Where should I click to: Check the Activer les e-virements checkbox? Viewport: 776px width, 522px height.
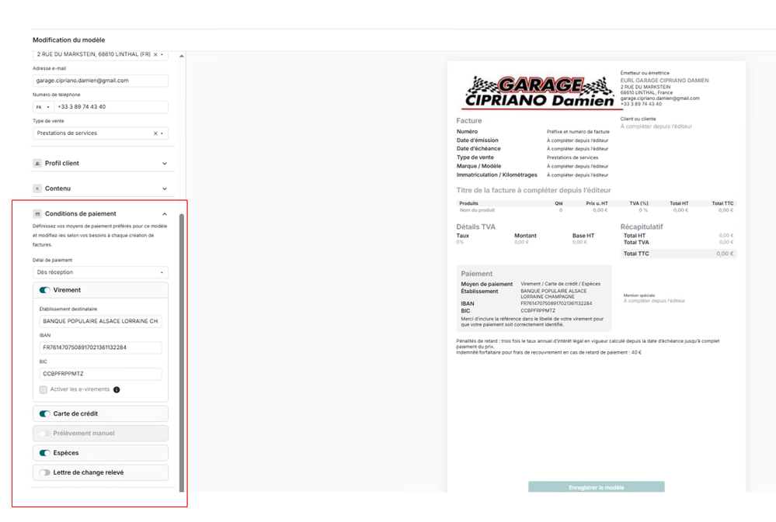coord(43,389)
